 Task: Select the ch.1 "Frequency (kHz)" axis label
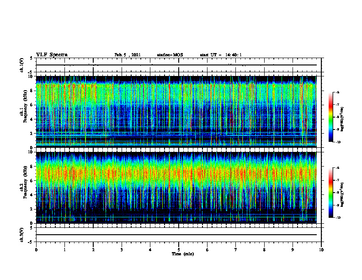pyautogui.click(x=26, y=107)
